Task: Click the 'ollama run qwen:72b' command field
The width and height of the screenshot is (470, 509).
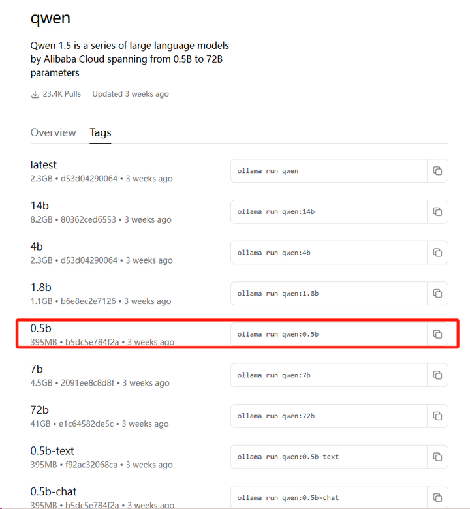Action: (x=329, y=416)
